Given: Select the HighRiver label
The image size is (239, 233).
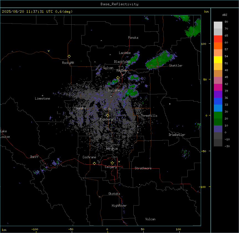Looking at the screenshot, I should [x=119, y=206].
